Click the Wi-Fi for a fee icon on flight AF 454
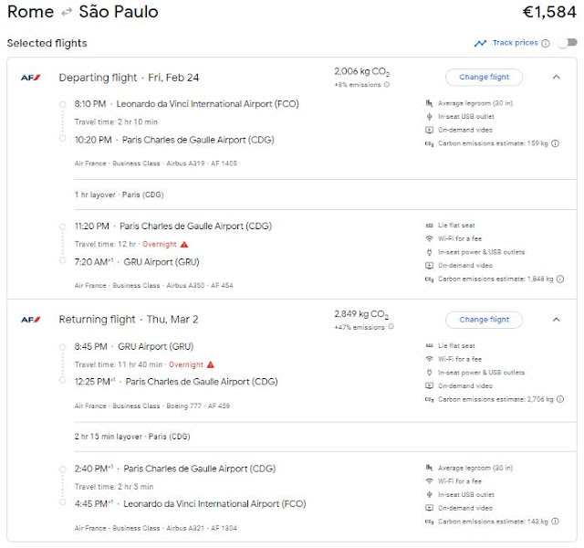 [429, 238]
